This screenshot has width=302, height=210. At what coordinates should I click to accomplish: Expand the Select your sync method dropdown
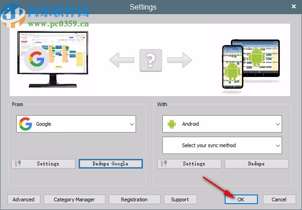point(222,145)
